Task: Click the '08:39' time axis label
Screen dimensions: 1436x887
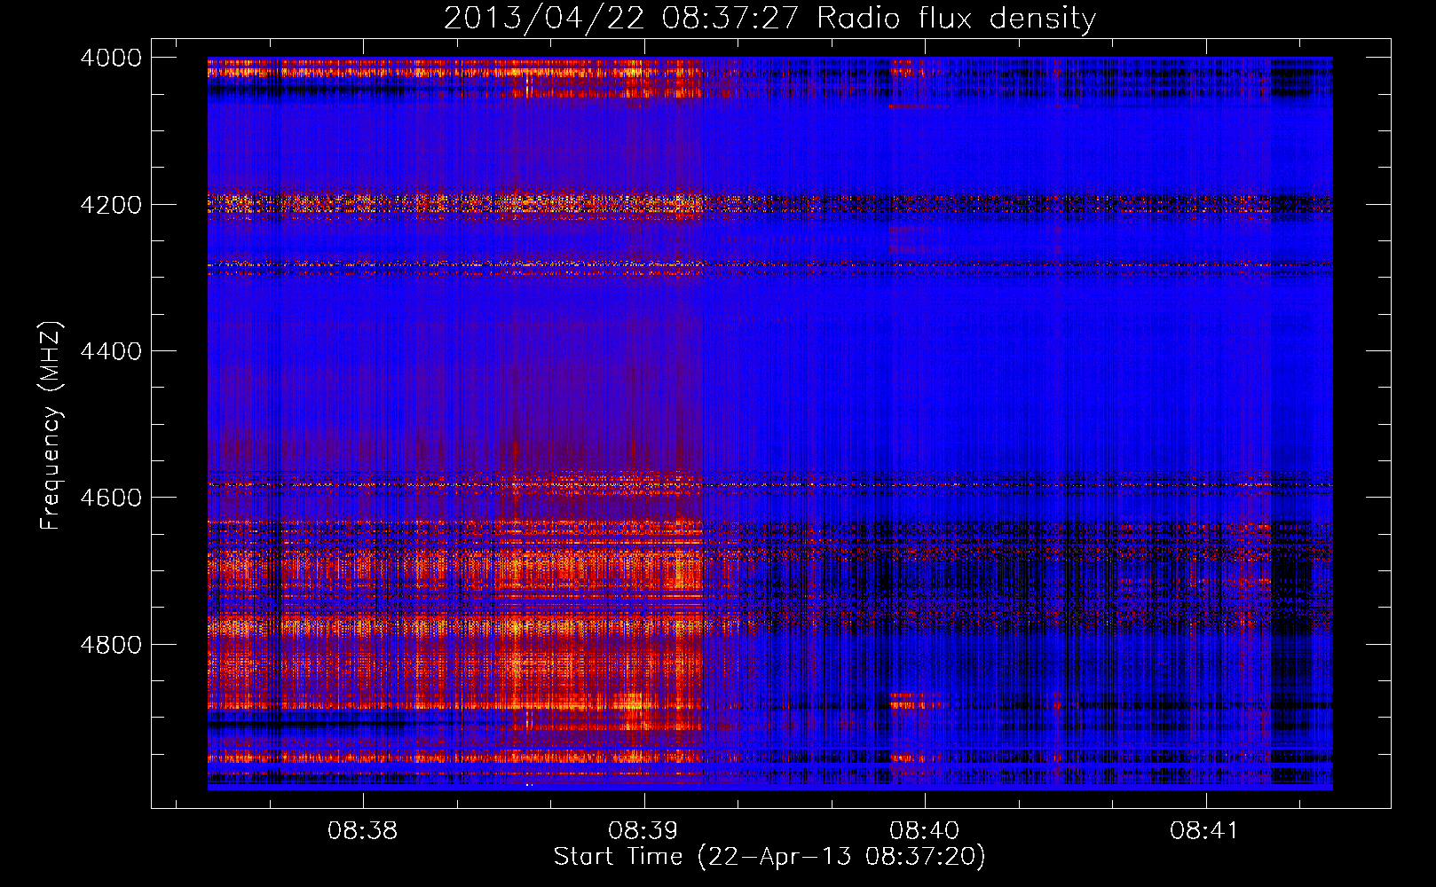Action: 643,831
